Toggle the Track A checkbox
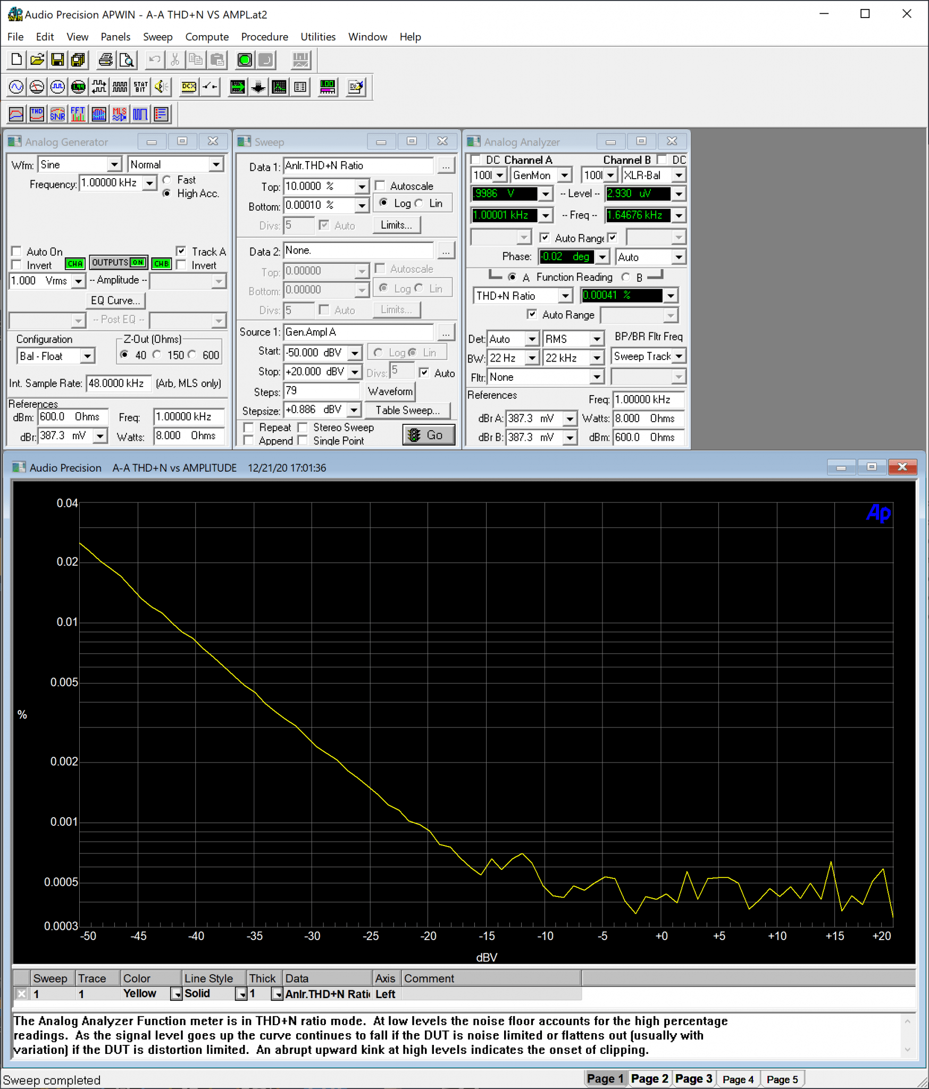This screenshot has width=929, height=1089. [x=181, y=252]
